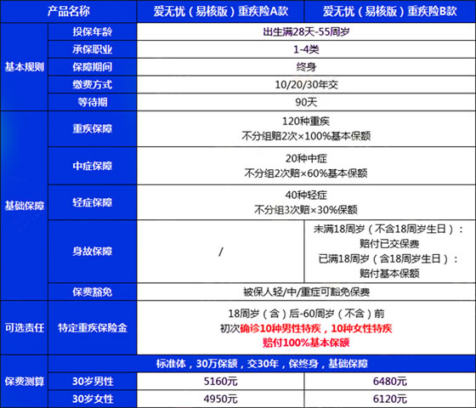Select 标准体，30万保额 premium header row

pos(262,364)
